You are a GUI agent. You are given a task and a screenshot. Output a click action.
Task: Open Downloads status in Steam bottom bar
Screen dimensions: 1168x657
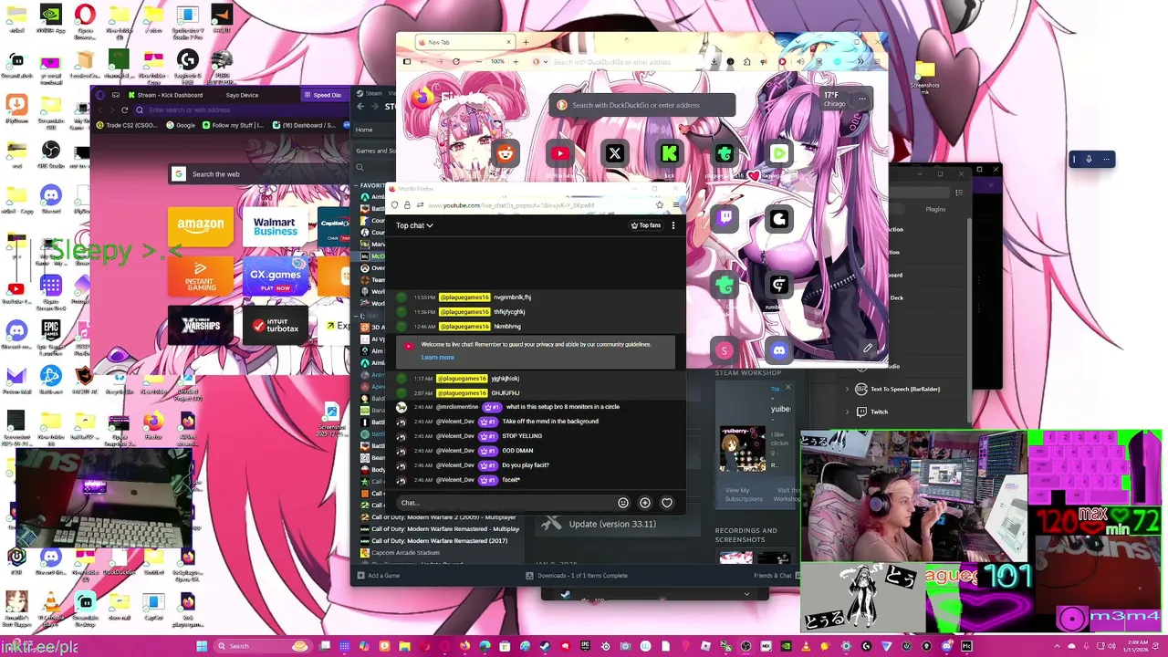[577, 576]
